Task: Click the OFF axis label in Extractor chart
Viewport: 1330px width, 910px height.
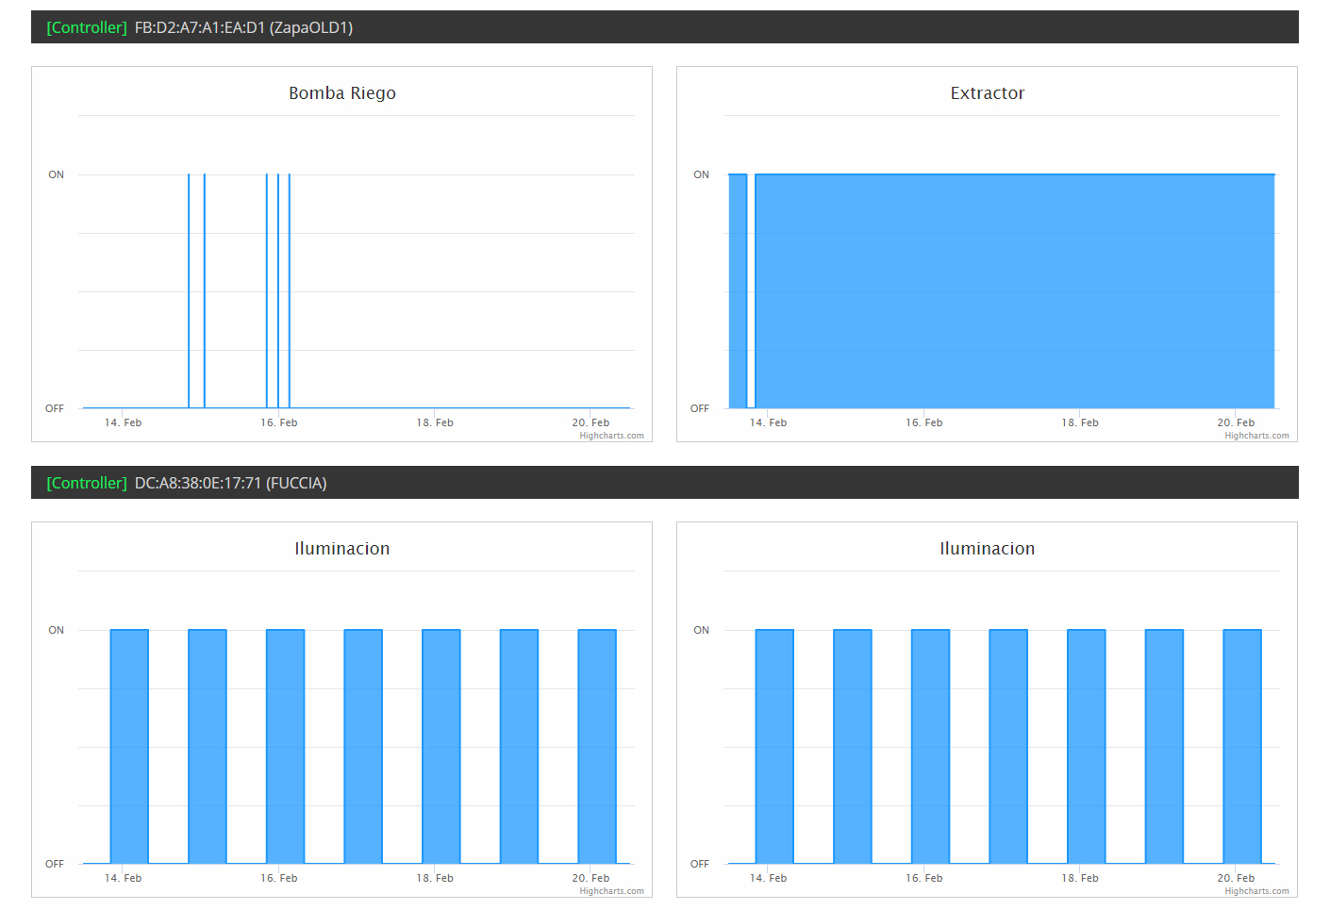Action: [x=700, y=408]
